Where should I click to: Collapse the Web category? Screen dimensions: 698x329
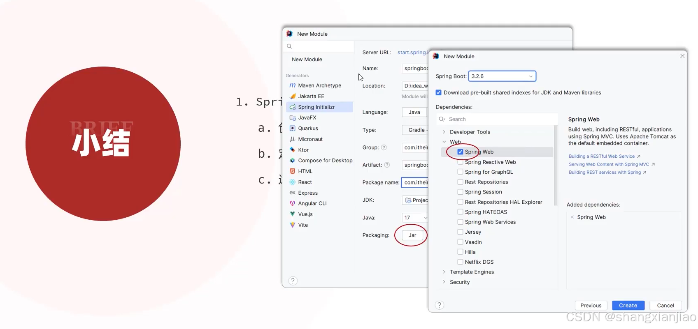coord(444,142)
